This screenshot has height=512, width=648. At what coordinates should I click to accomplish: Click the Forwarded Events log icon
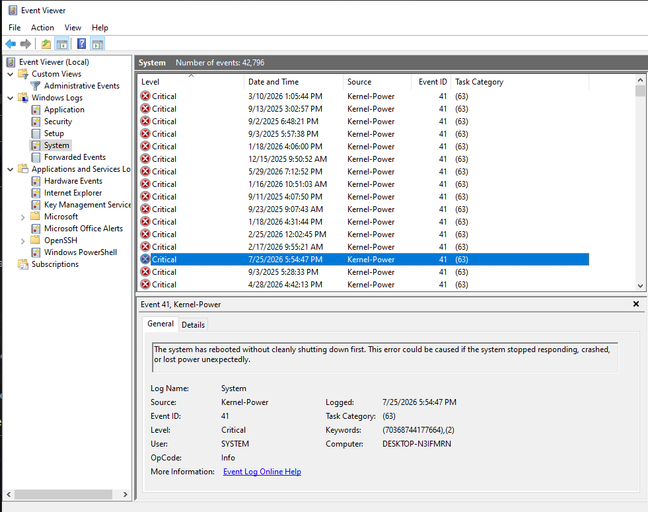click(x=36, y=157)
